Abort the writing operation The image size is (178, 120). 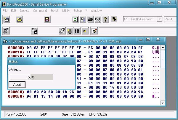[17, 85]
